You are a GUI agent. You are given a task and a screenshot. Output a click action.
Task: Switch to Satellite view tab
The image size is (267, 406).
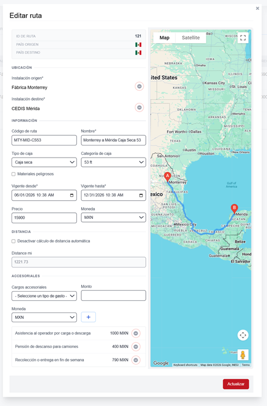(191, 38)
